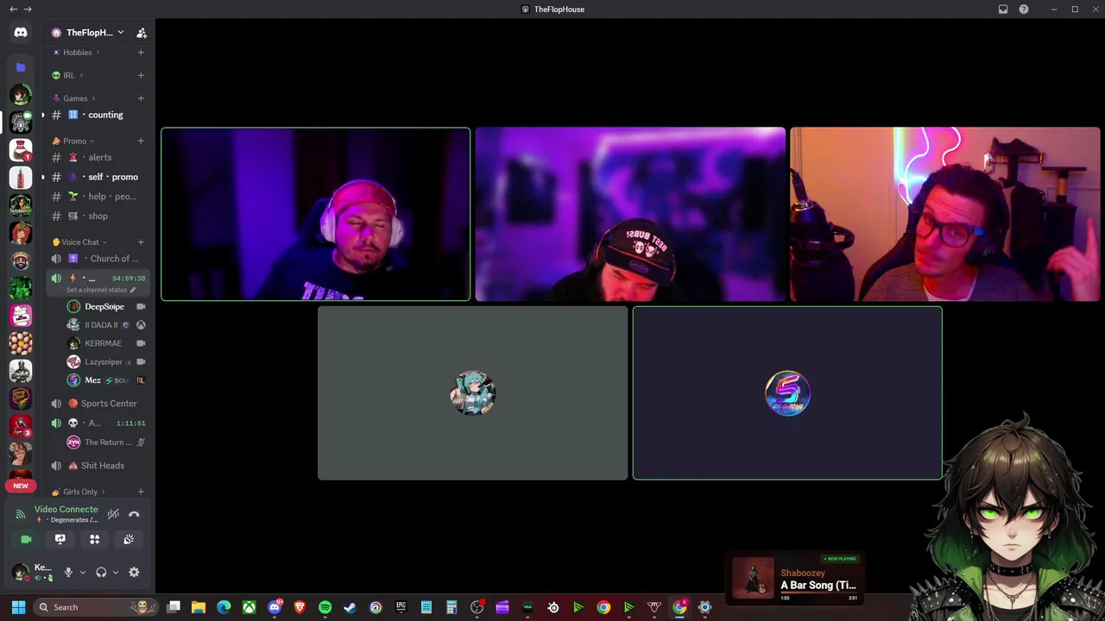Select KERRMAE in voice participants

click(104, 343)
